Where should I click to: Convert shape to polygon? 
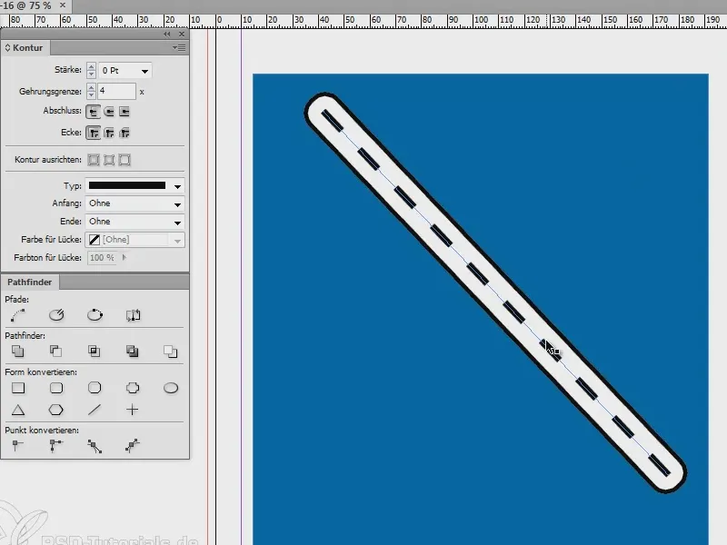tap(56, 410)
